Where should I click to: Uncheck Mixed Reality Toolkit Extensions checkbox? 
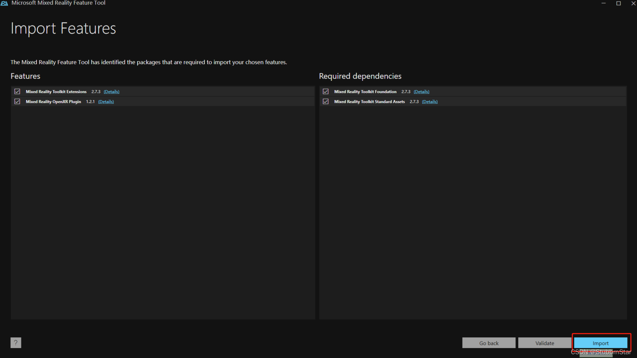(x=17, y=91)
